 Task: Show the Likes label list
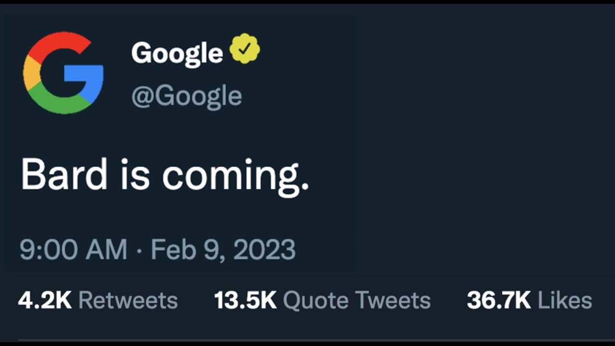(565, 300)
